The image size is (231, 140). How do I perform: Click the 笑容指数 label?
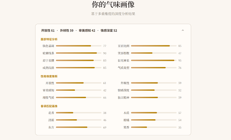(x=124, y=53)
